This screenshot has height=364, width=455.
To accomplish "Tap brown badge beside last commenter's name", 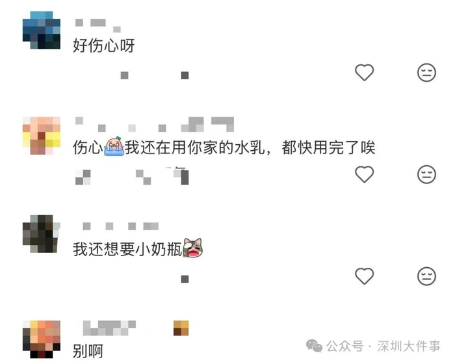I will tap(181, 328).
